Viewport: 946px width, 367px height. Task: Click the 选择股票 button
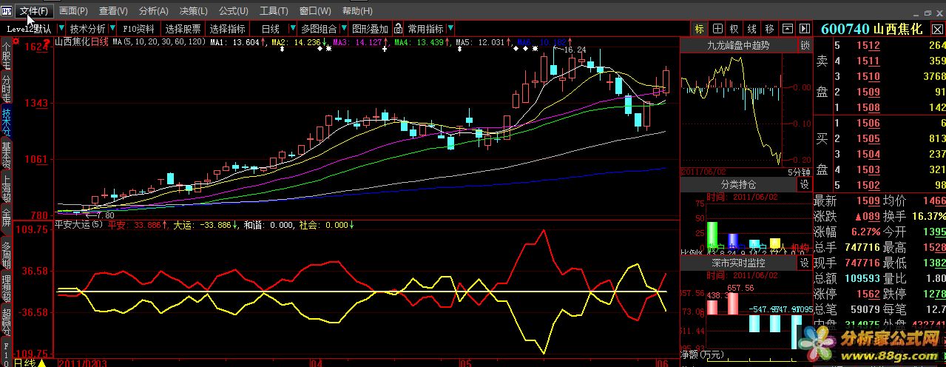(x=183, y=29)
